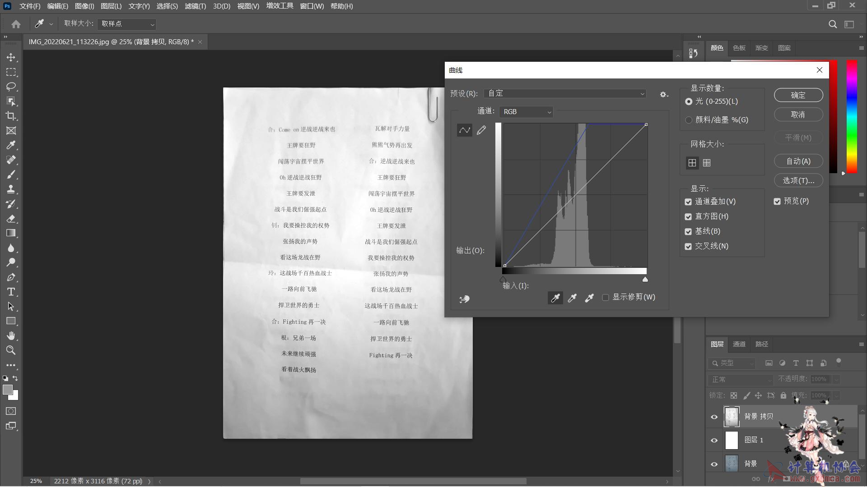Screen dimensions: 867x487
Task: Click the white point input slider triangle
Action: [645, 280]
